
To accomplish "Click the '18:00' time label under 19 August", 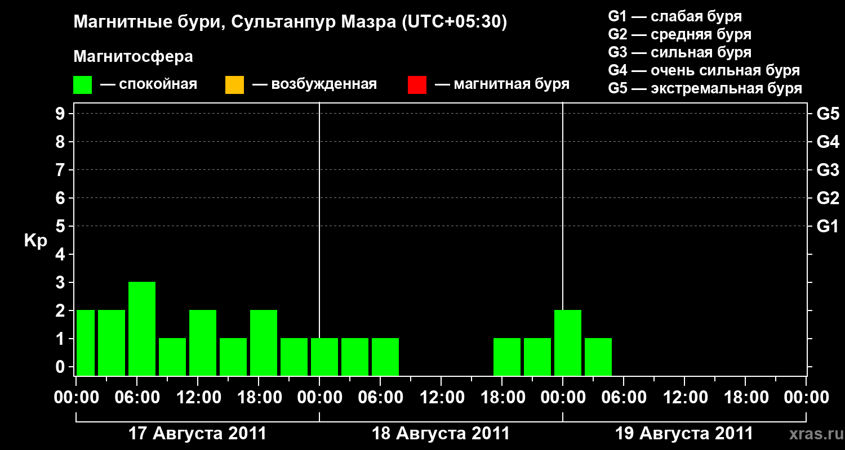I will pos(745,398).
